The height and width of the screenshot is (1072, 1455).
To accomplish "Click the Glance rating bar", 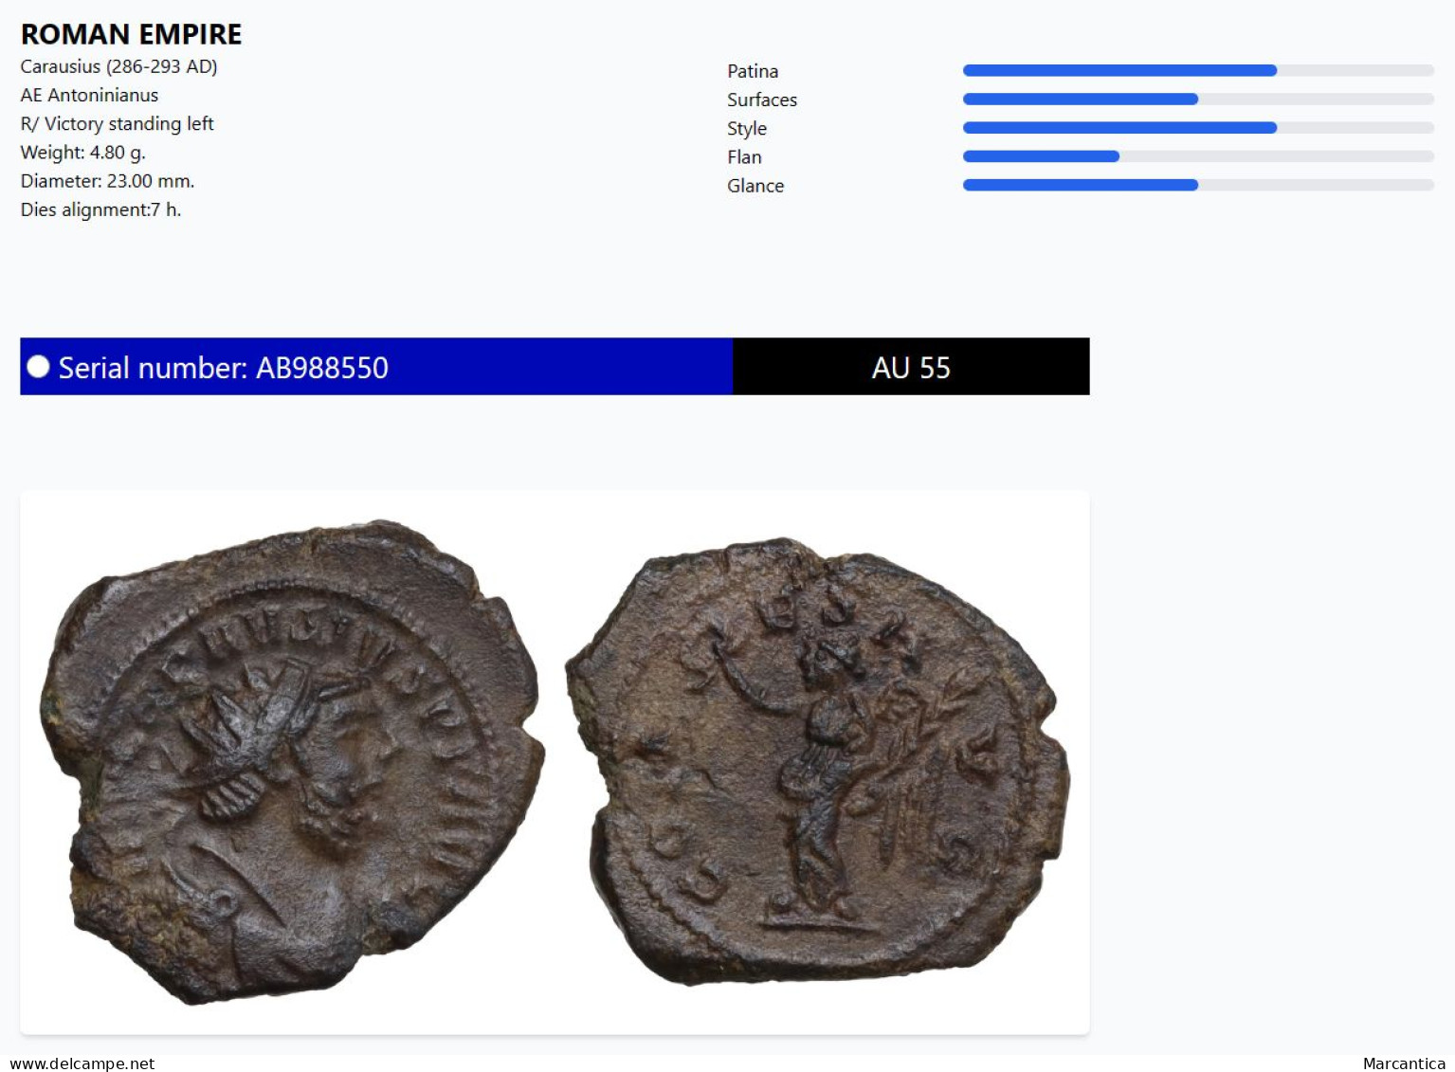I will tap(1198, 185).
